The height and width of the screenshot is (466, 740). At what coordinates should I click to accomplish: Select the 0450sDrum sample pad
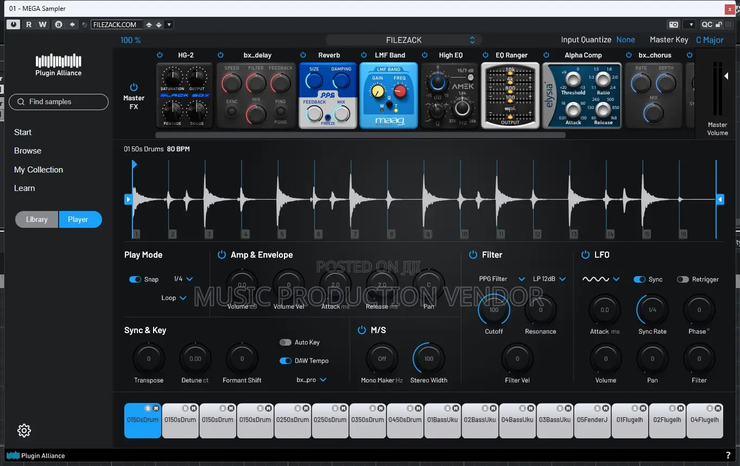[x=405, y=420]
